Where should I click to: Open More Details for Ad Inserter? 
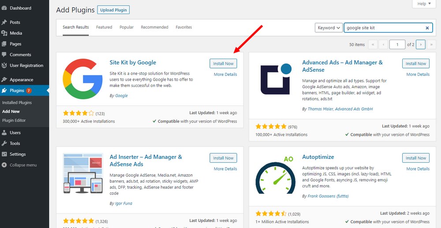pyautogui.click(x=225, y=168)
